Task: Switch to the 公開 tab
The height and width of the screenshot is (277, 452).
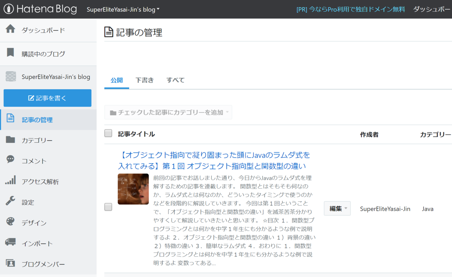Action: [117, 80]
